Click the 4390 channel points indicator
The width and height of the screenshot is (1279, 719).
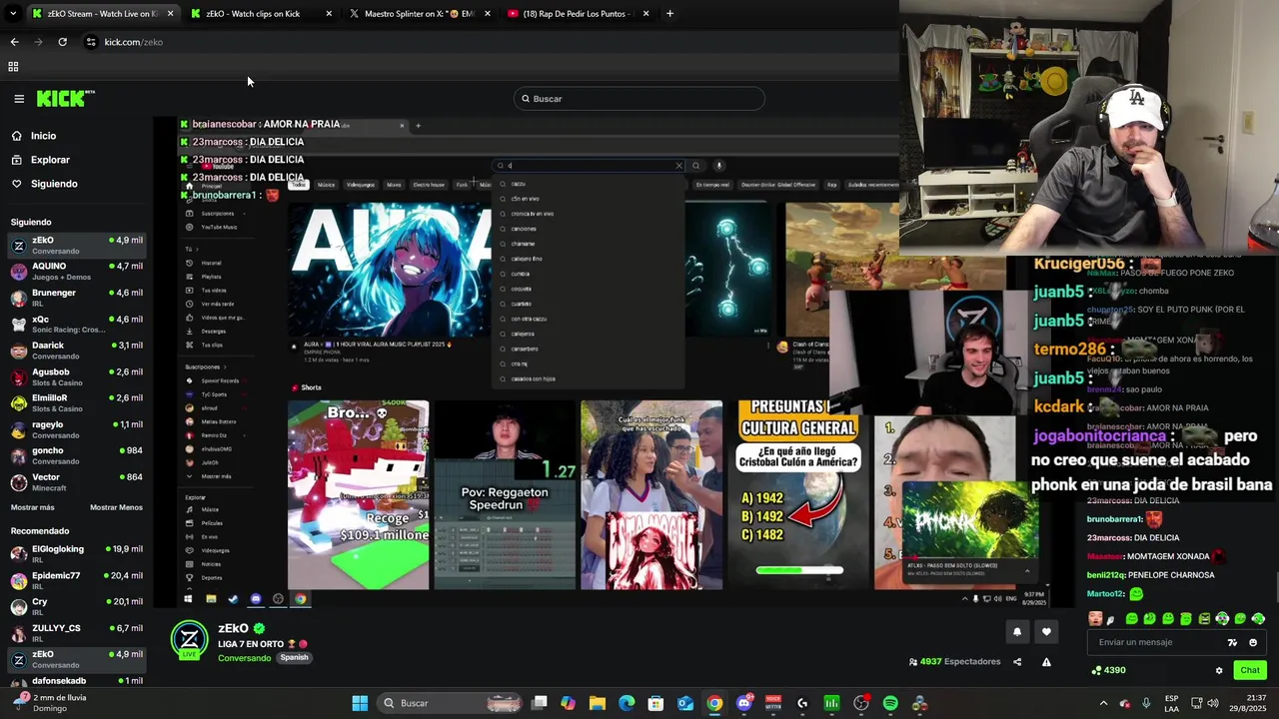point(1110,670)
